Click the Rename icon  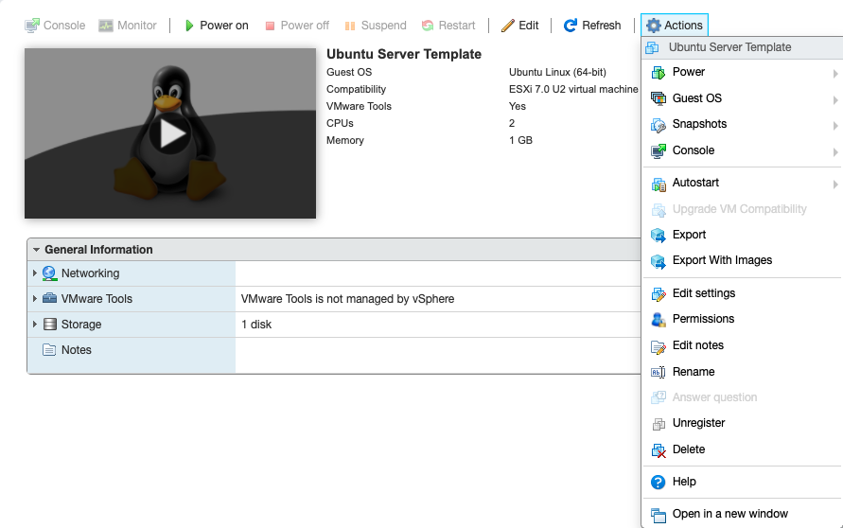click(x=659, y=372)
